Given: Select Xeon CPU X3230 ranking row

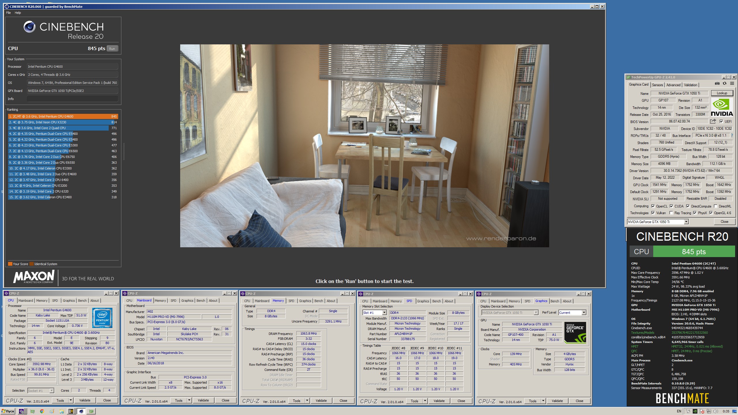Looking at the screenshot, I should click(x=63, y=122).
